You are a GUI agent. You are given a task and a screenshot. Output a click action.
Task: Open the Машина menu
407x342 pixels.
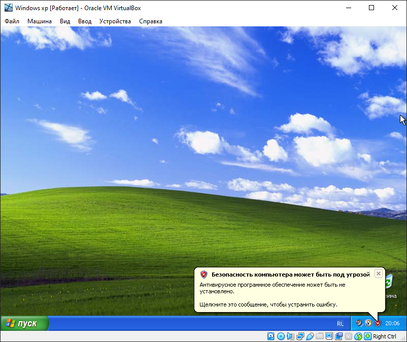[40, 21]
